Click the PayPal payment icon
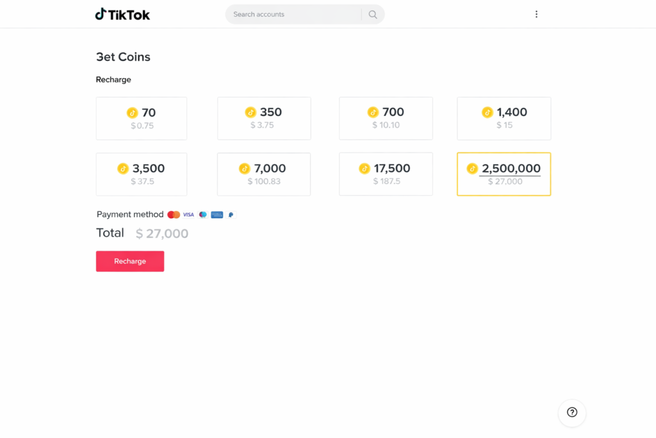 (231, 215)
